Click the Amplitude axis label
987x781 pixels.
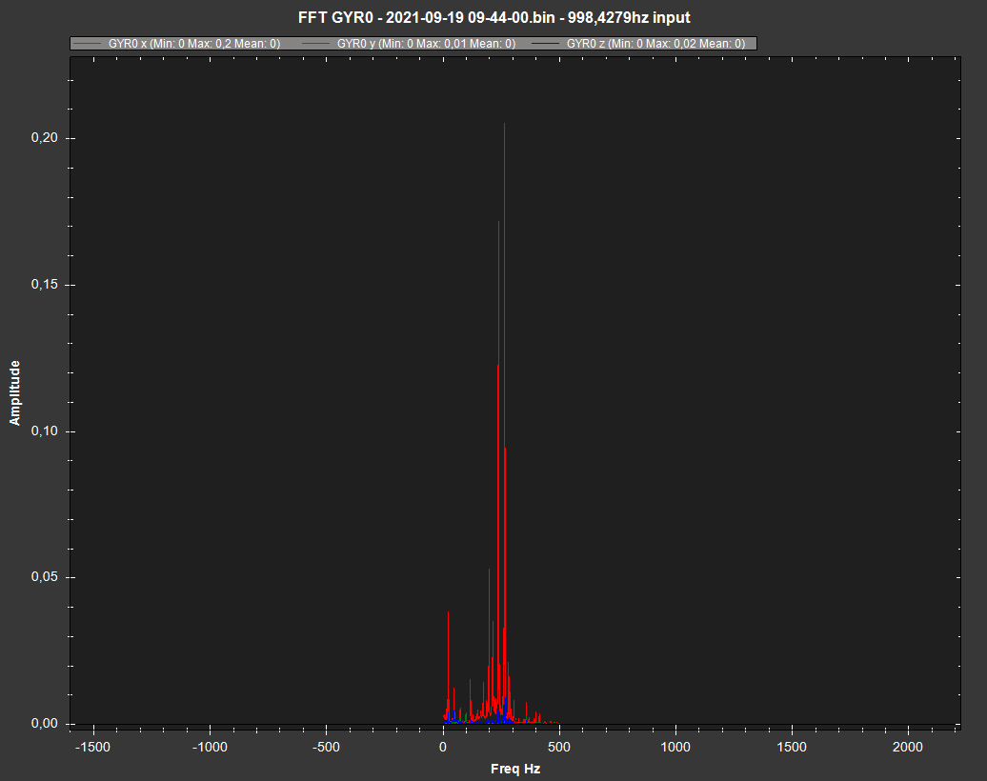tap(15, 392)
